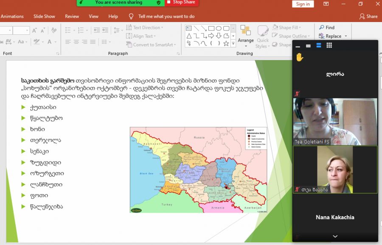Select the right arrow block shape
382x245 pixels.
tap(211, 36)
